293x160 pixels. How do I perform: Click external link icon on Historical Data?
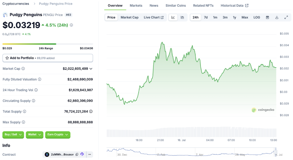247,6
